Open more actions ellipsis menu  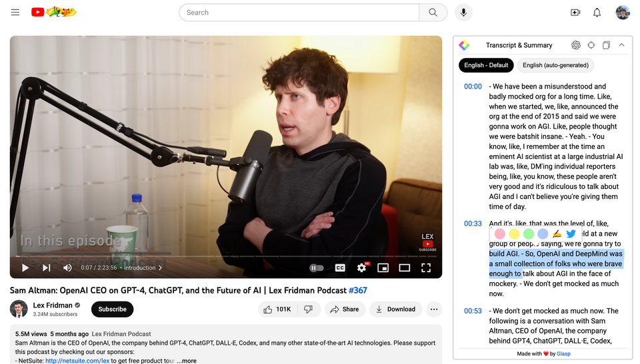coord(434,309)
